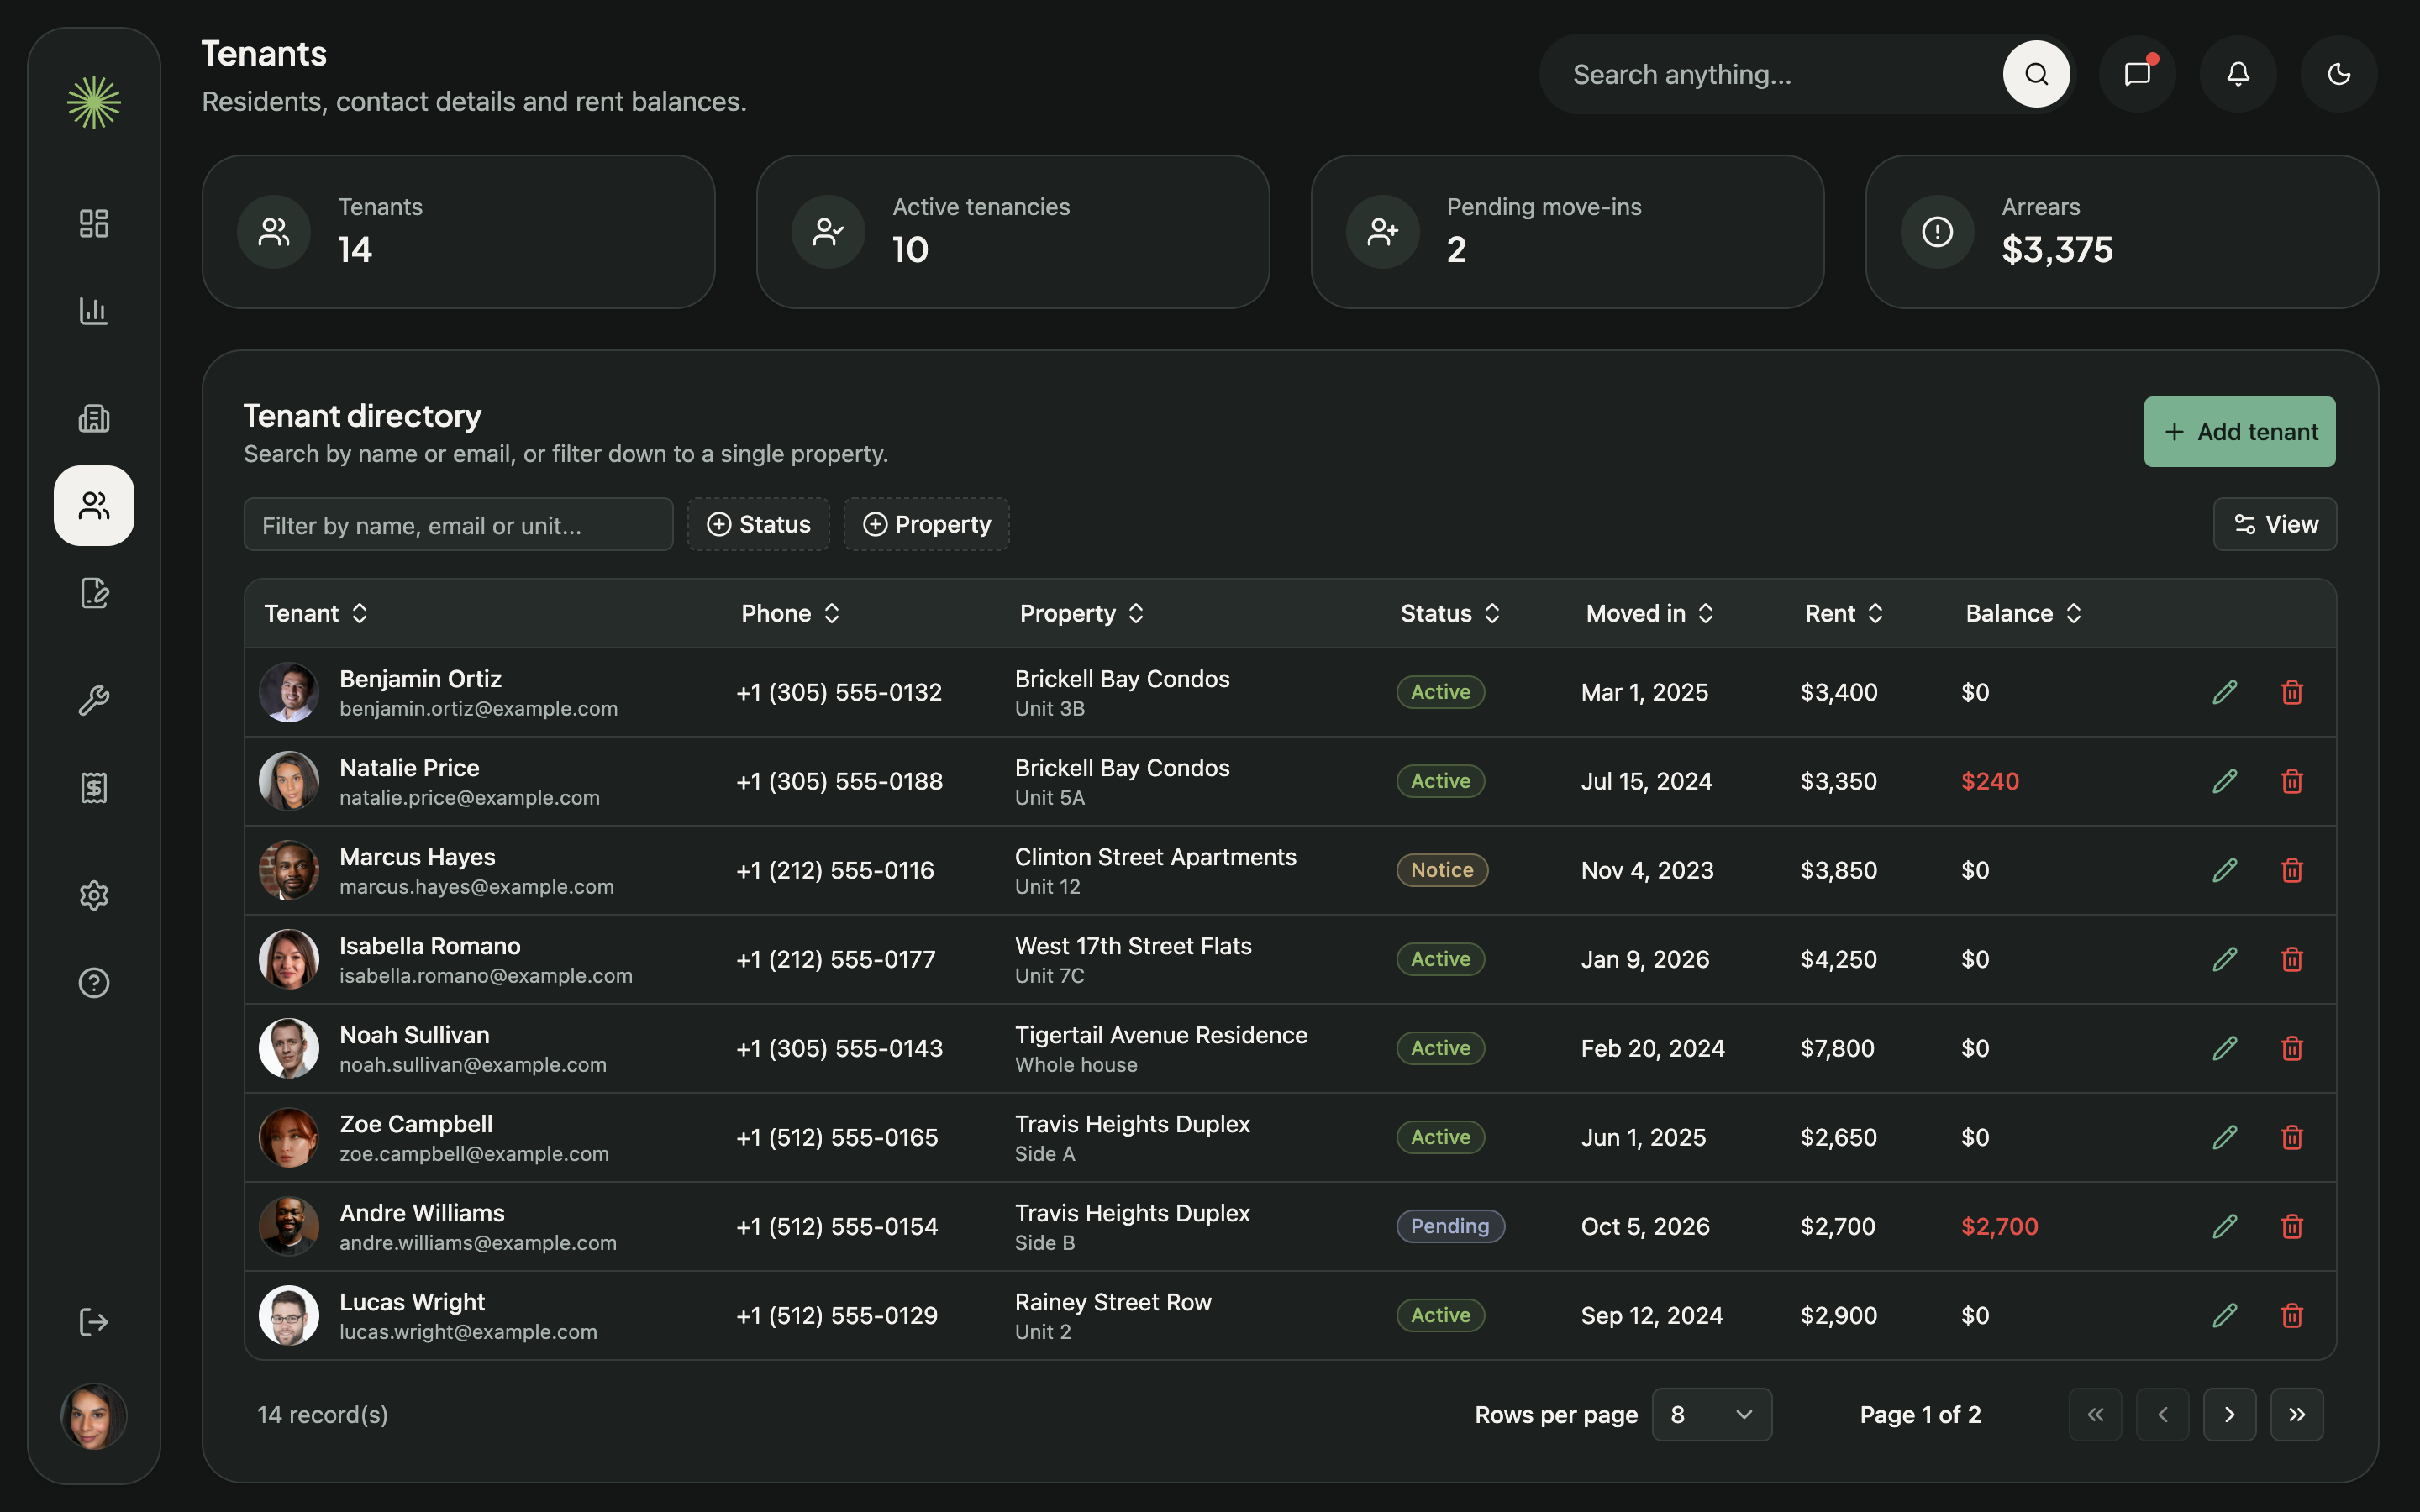Screen dimensions: 2420x1512
Task: Delete Andre Williams with trash icon
Action: [x=2292, y=1226]
